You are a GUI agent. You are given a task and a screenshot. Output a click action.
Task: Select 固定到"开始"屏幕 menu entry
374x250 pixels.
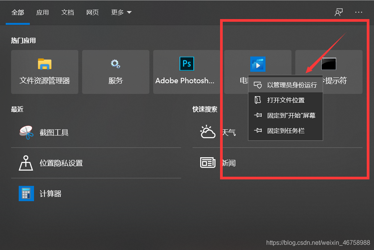point(285,115)
